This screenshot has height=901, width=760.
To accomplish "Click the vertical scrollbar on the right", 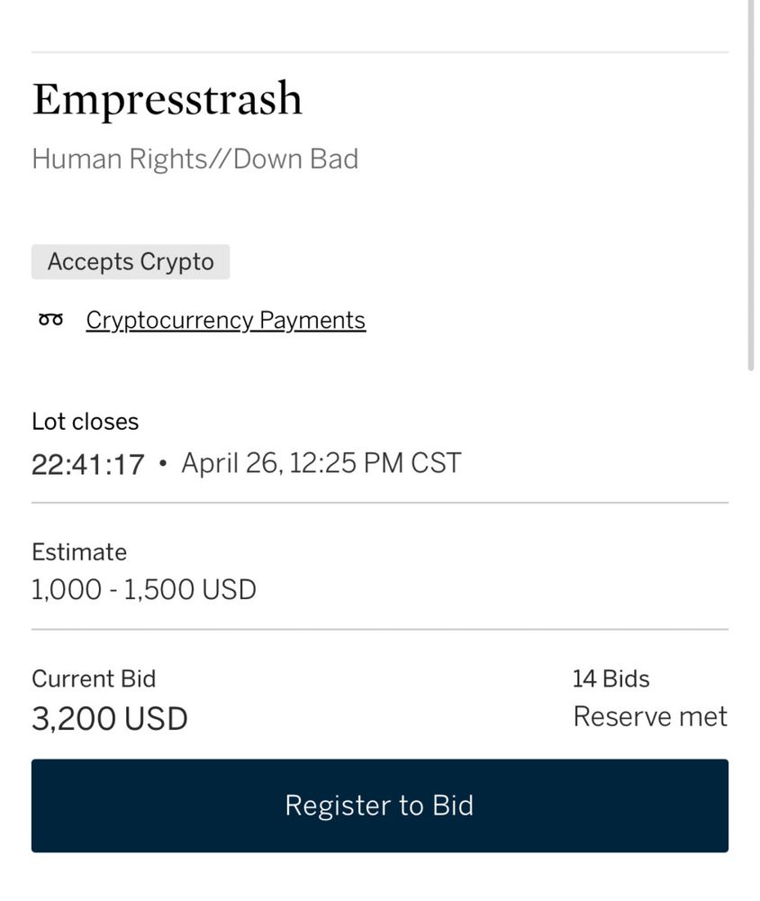I will coord(751,180).
